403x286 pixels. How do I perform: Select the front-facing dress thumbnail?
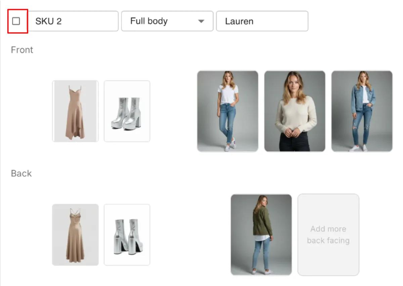[75, 111]
